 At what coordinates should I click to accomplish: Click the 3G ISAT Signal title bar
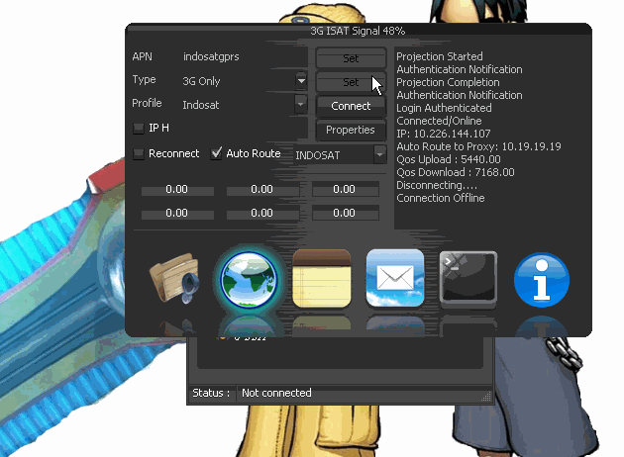pos(358,31)
